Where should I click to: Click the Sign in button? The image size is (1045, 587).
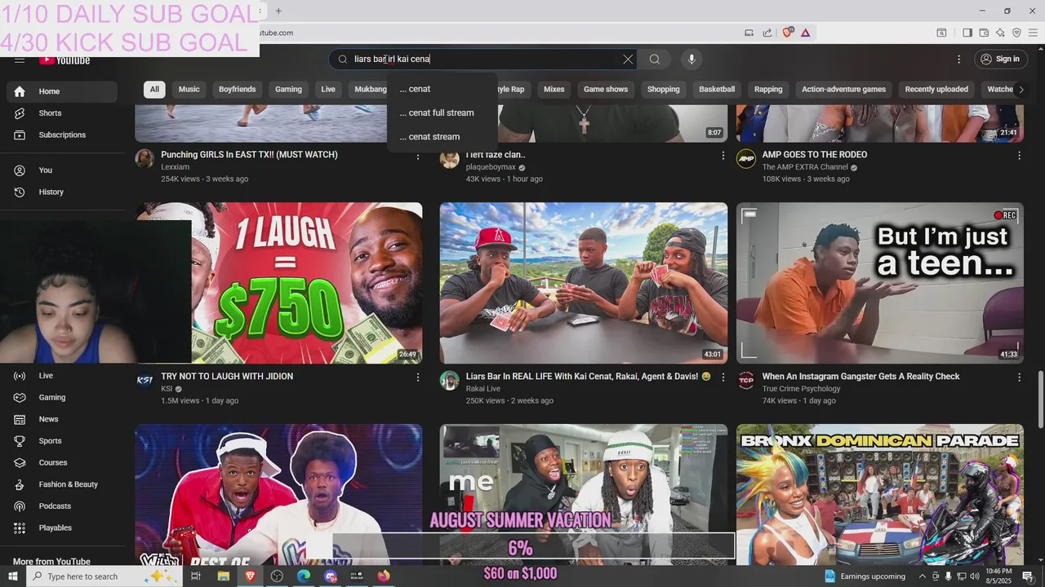[x=1000, y=59]
